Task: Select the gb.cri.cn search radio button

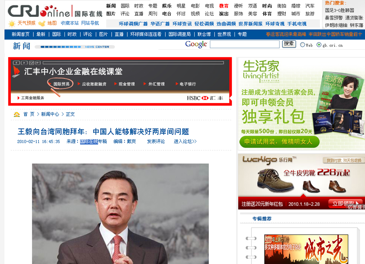Action: point(319,45)
